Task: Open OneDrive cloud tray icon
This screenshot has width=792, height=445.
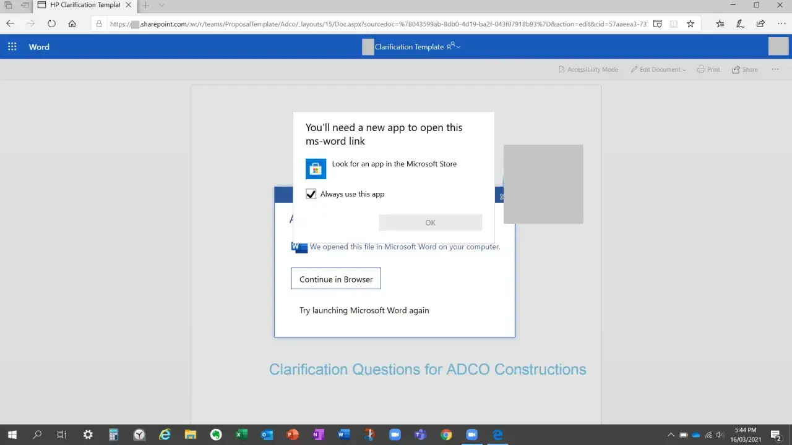Action: pyautogui.click(x=695, y=434)
